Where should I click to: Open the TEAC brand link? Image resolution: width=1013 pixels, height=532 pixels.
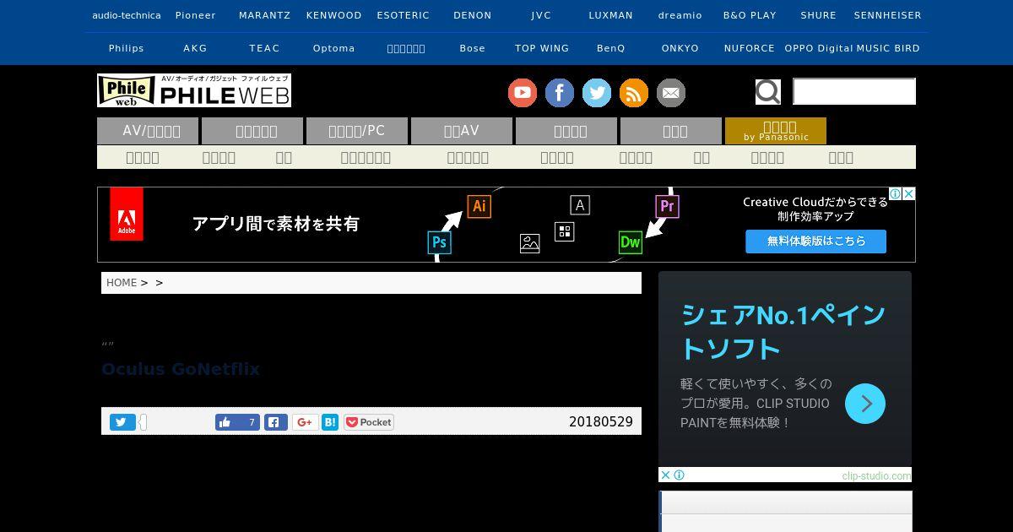point(265,48)
